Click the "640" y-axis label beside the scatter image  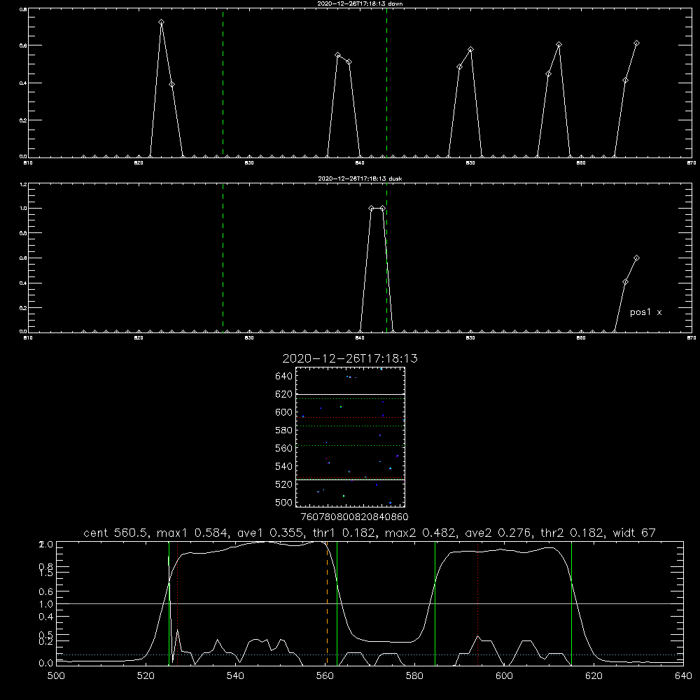click(x=284, y=377)
